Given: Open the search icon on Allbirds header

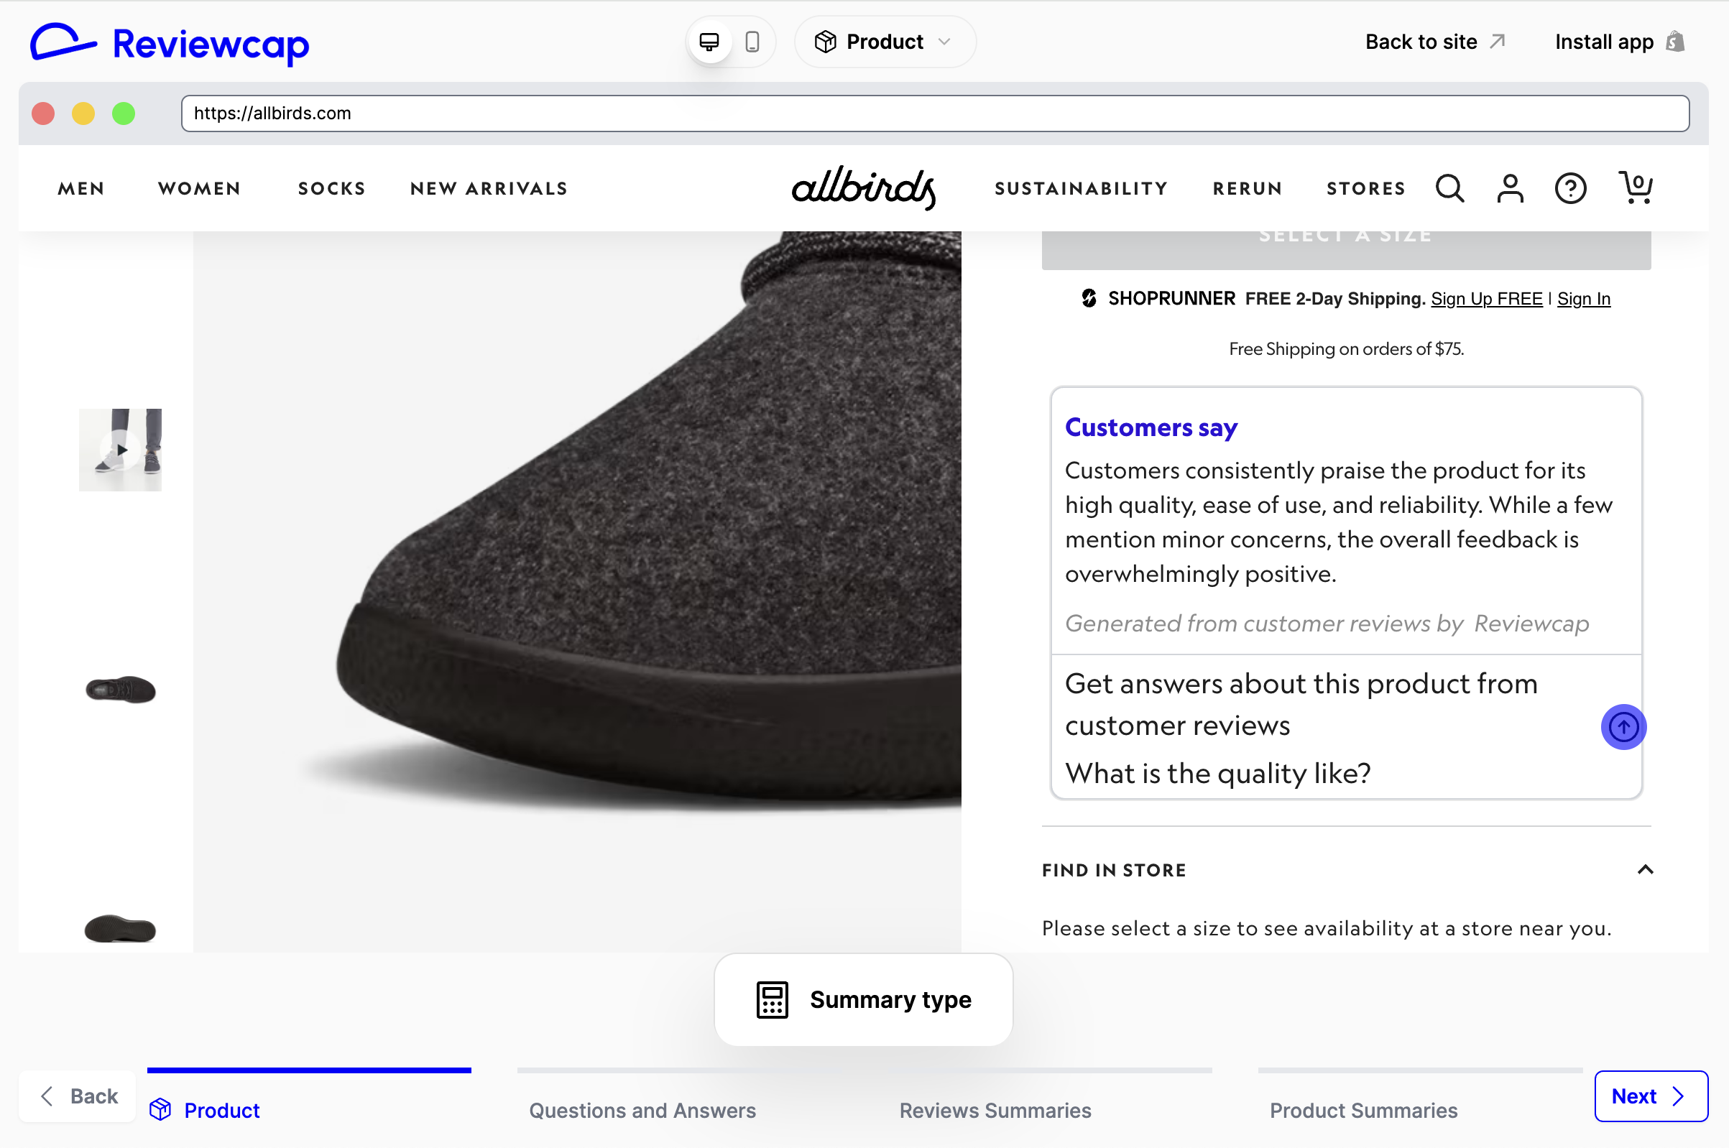Looking at the screenshot, I should (1449, 188).
